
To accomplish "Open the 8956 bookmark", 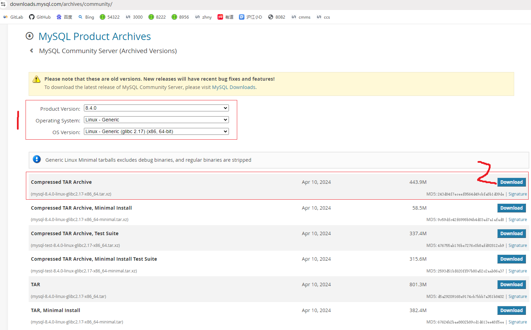I will 180,17.
